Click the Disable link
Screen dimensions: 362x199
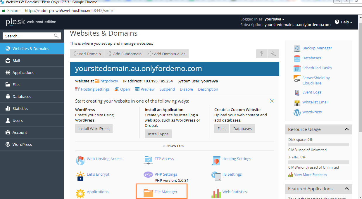point(186,89)
